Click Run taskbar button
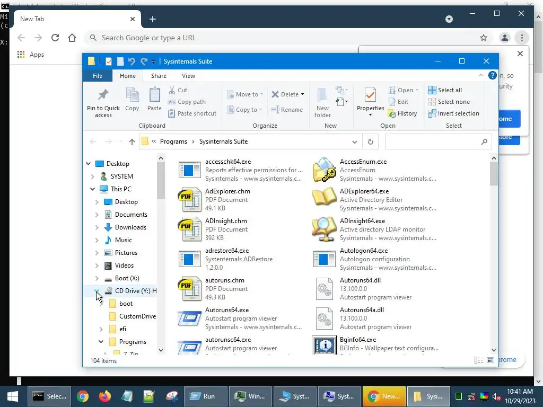The height and width of the screenshot is (407, 543). [206, 396]
